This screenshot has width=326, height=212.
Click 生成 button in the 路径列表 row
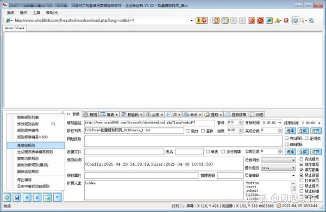(x=303, y=131)
